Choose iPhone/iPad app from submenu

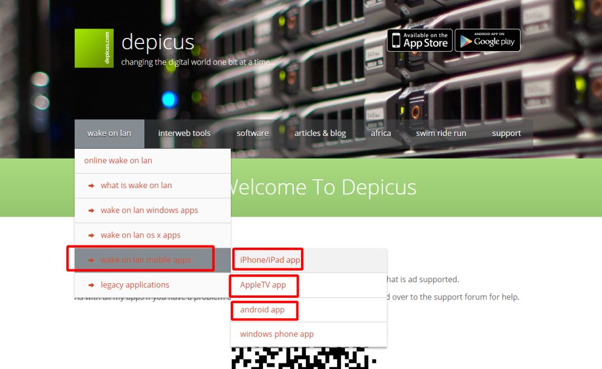[x=309, y=260]
